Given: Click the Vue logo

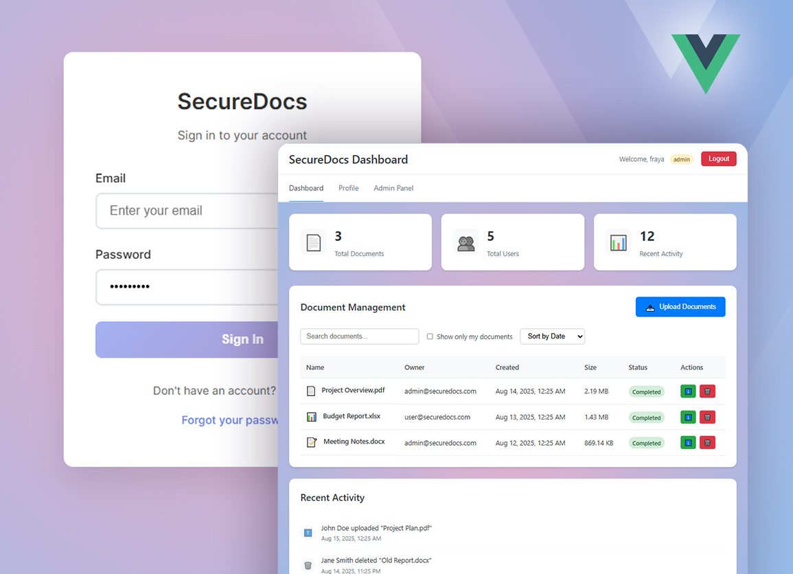Looking at the screenshot, I should [x=705, y=62].
